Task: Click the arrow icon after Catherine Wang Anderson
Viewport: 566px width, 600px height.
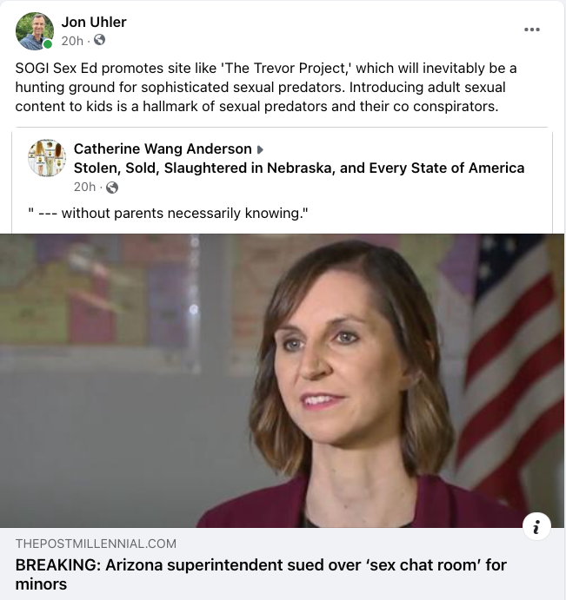Action: tap(260, 149)
